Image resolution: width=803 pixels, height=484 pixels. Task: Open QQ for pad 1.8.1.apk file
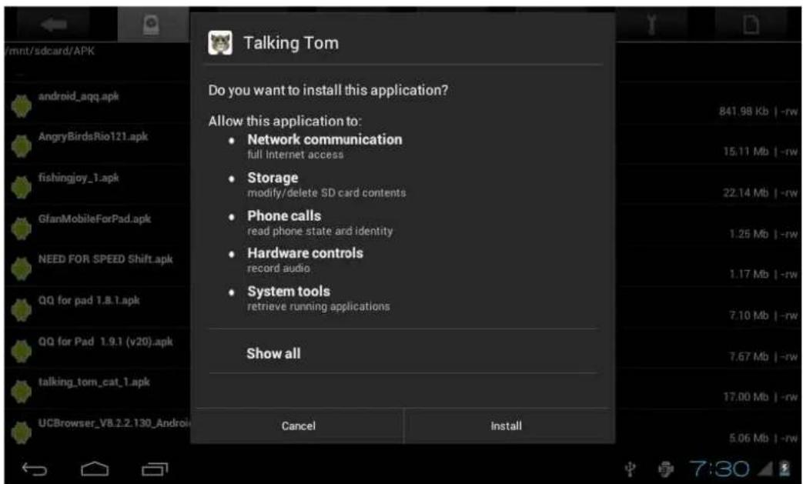tap(89, 300)
